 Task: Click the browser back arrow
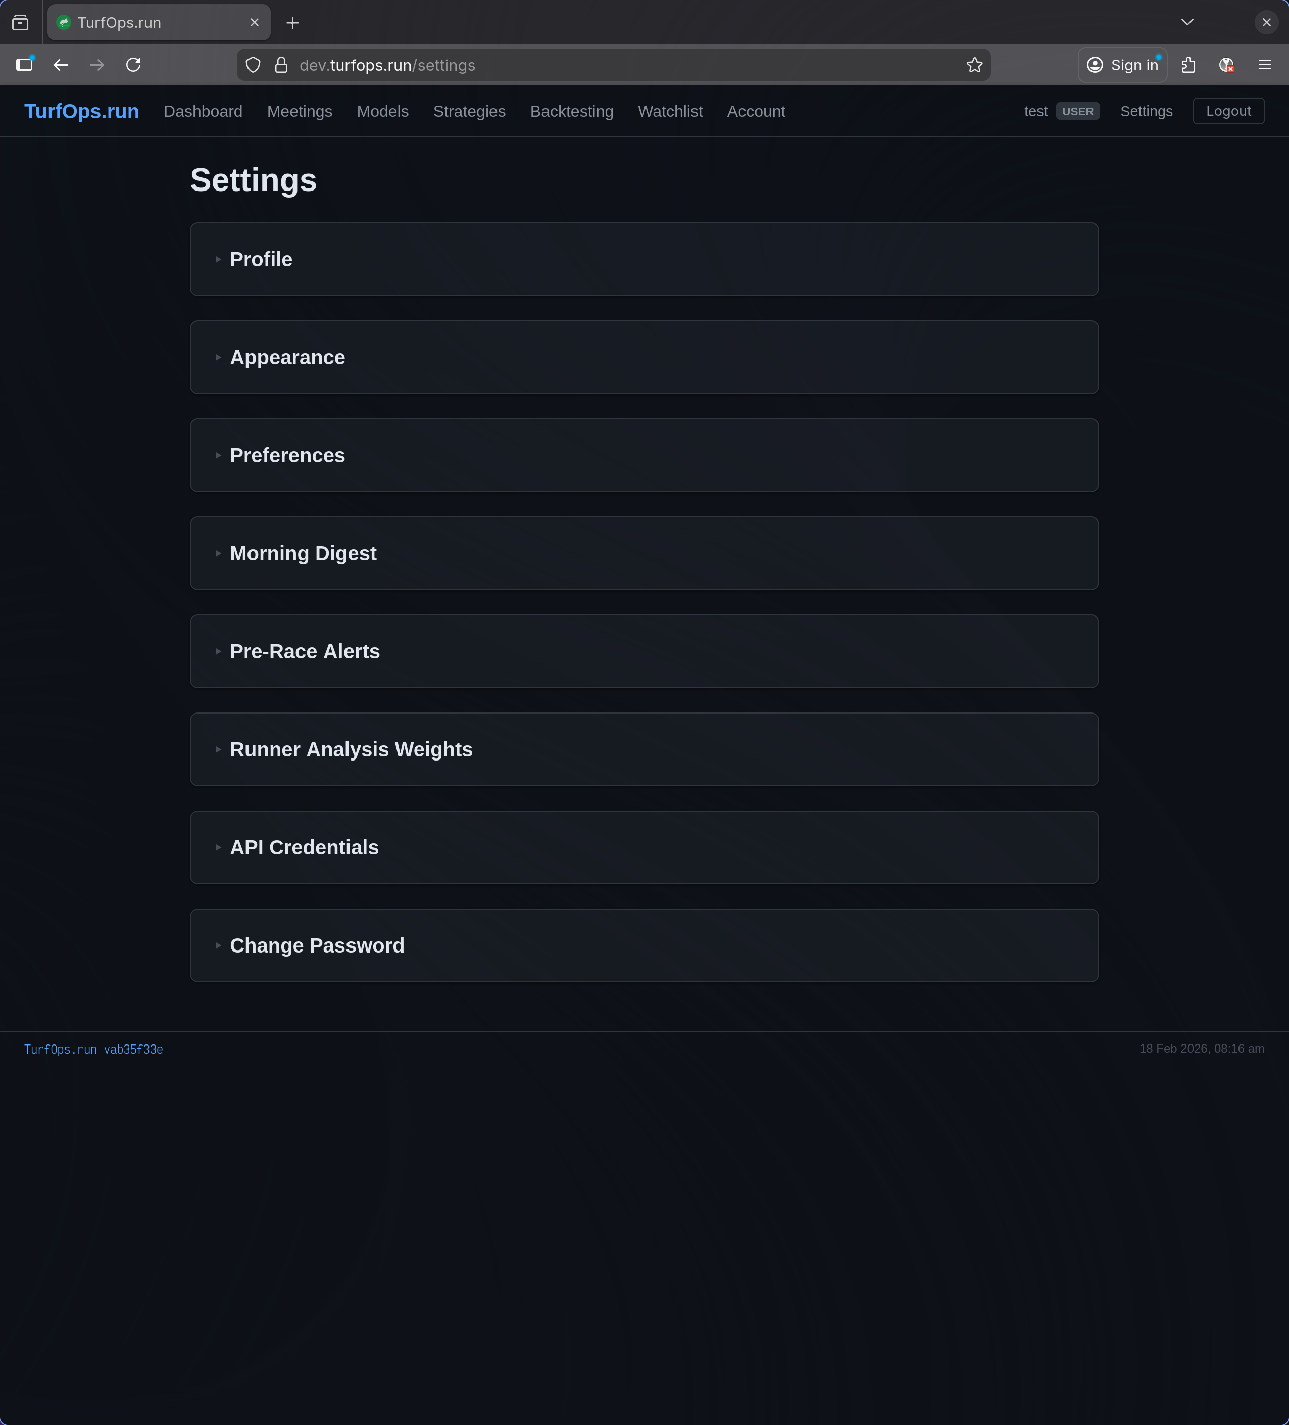61,64
